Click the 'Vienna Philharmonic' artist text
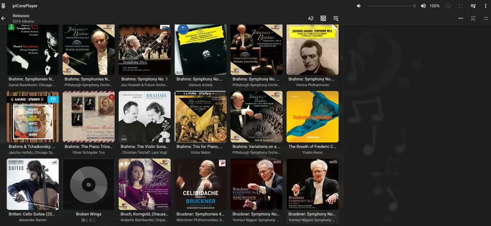The height and width of the screenshot is (226, 491). [312, 85]
